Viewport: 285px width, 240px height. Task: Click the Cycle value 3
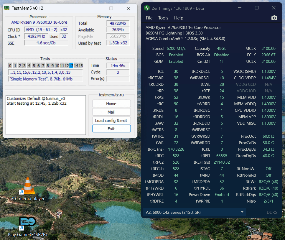pos(118,72)
